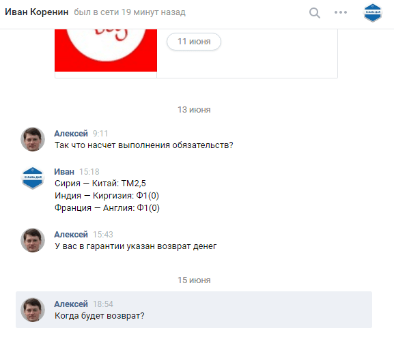Open the conversation search magnifier icon

pos(315,12)
